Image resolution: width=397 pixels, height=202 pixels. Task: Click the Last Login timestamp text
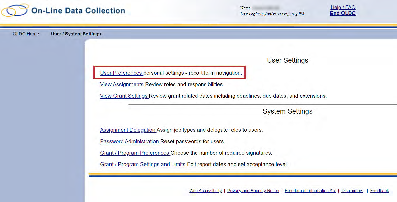272,14
